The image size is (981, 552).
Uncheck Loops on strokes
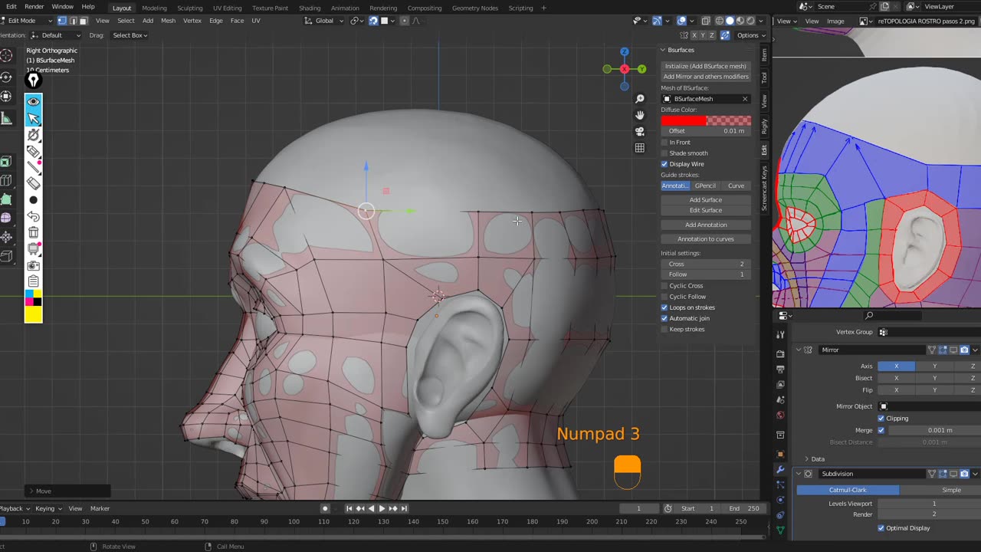664,307
